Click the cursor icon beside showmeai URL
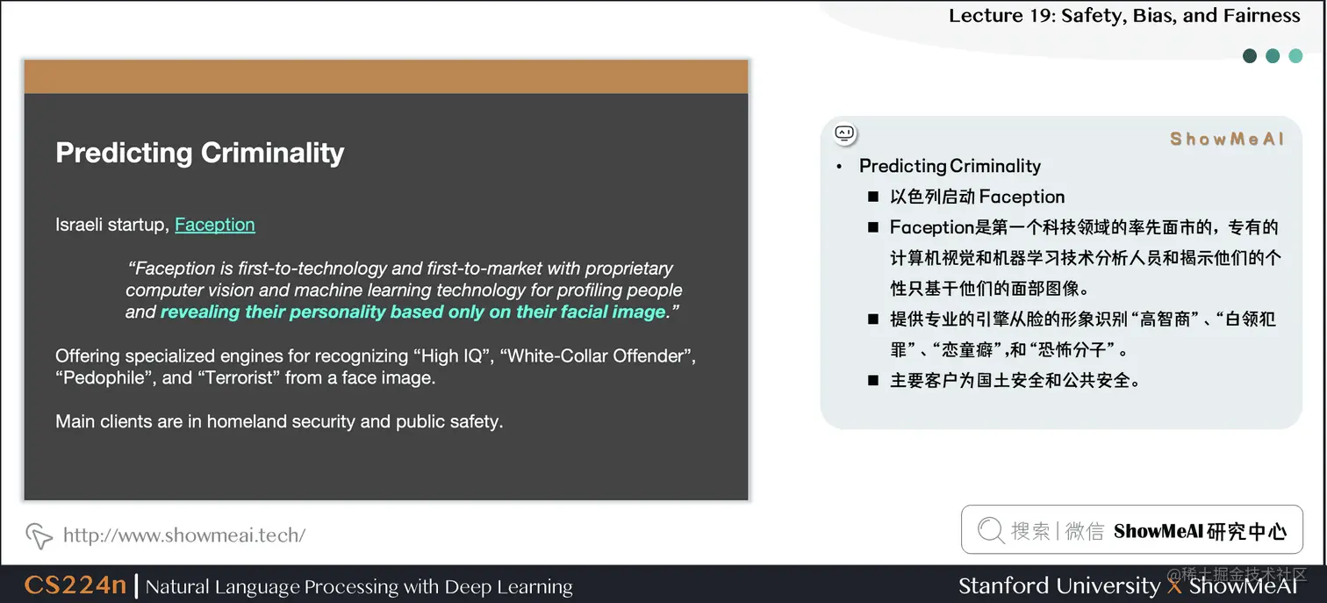Screen dimensions: 1327x603 (x=39, y=535)
